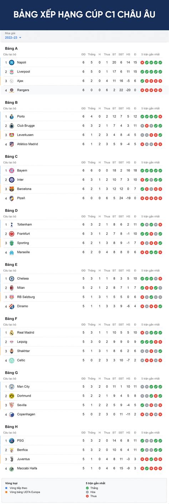Image resolution: width=169 pixels, height=504 pixels.
Task: Click the green Thắng legend icon
Action: click(87, 488)
